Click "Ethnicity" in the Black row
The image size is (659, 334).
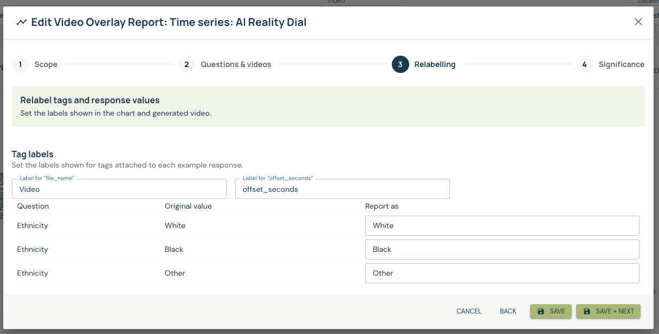[33, 249]
